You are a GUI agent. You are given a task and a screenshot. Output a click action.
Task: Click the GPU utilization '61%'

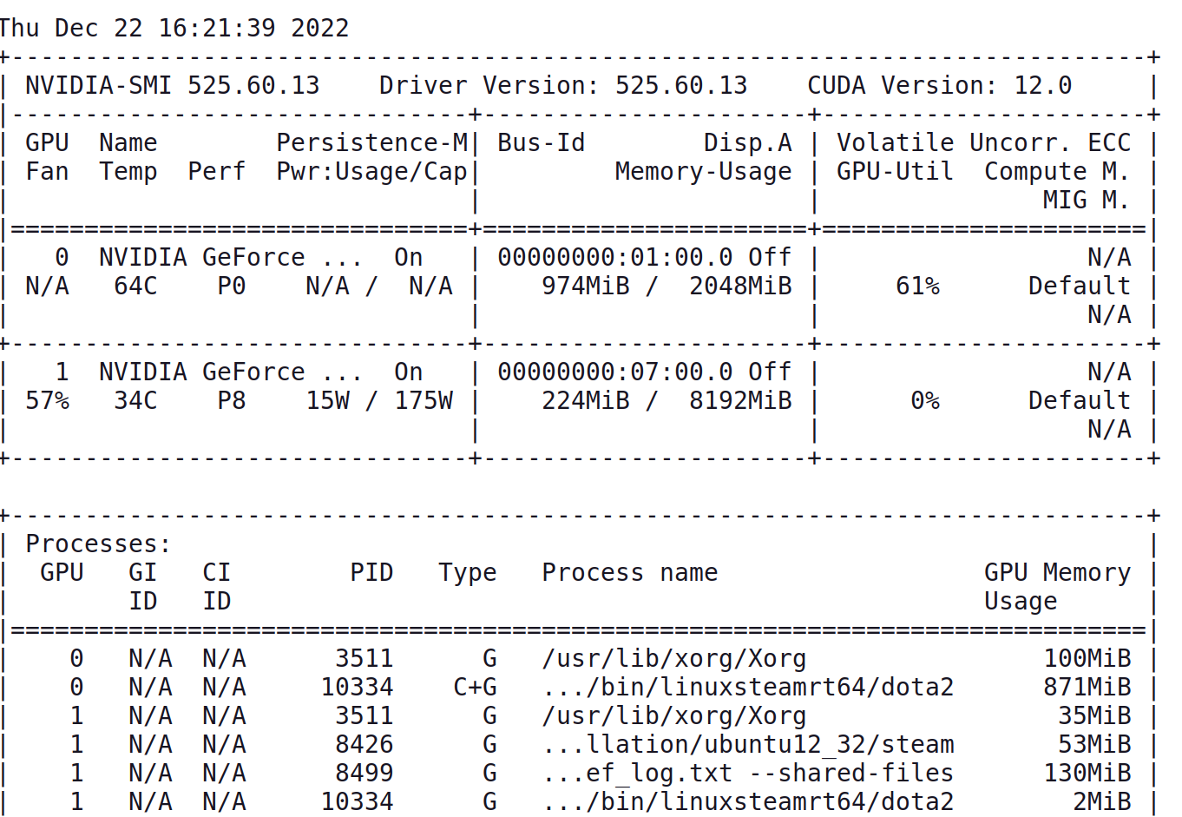tap(918, 286)
